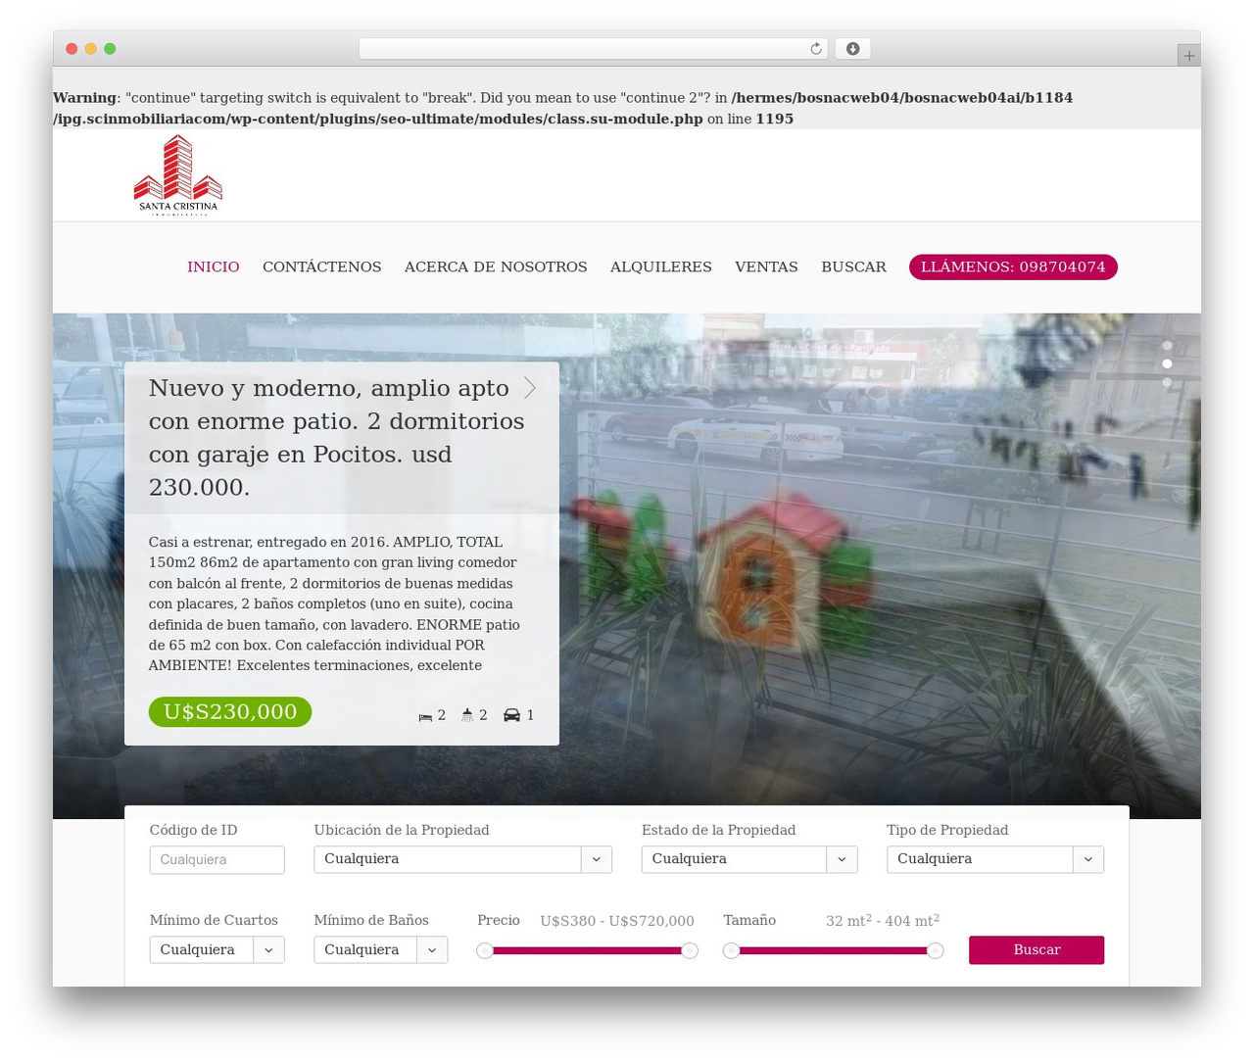Click the listing description paragraph
This screenshot has width=1254, height=1062.
coord(335,603)
